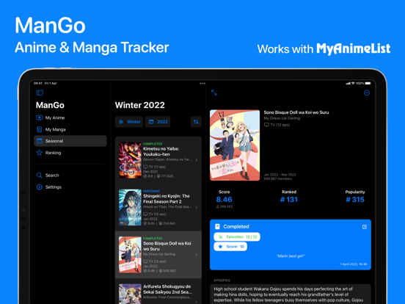This screenshot has width=405, height=304.
Task: Click the Score value 8.46
Action: point(225,200)
